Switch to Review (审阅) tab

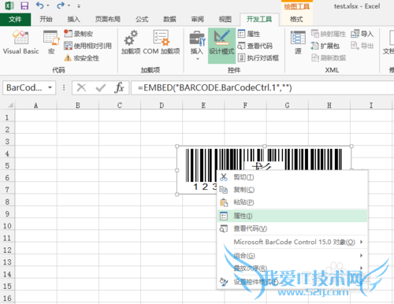[x=198, y=19]
